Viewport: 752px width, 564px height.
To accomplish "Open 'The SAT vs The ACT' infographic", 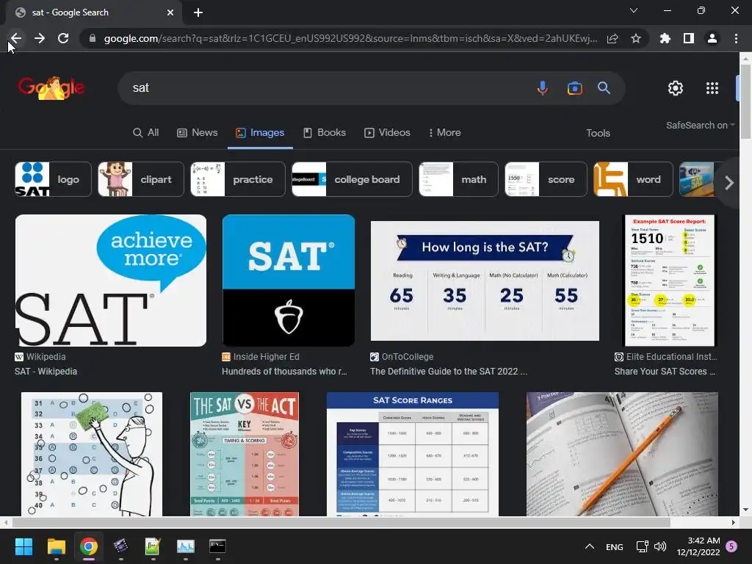I will coord(245,454).
